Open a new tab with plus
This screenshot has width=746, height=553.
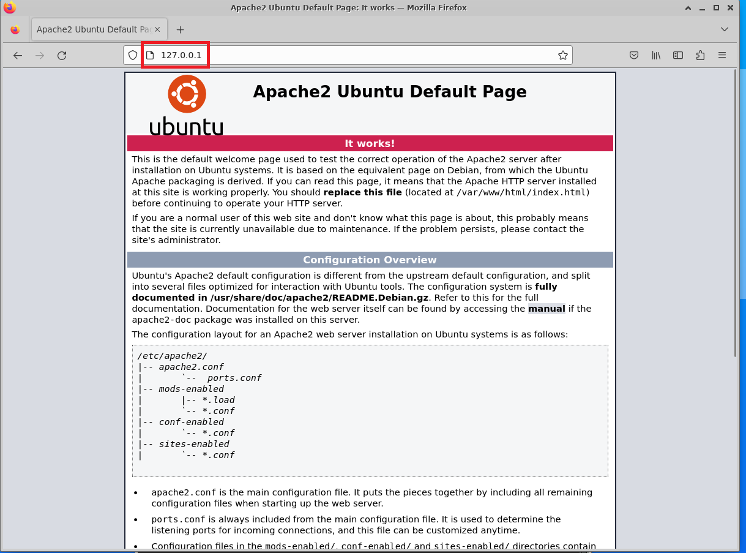tap(180, 29)
